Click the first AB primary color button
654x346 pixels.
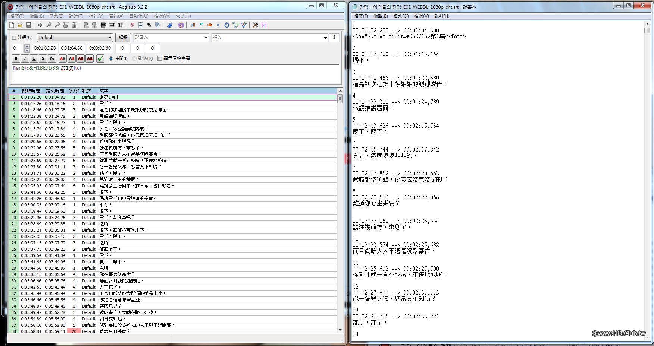tap(63, 58)
